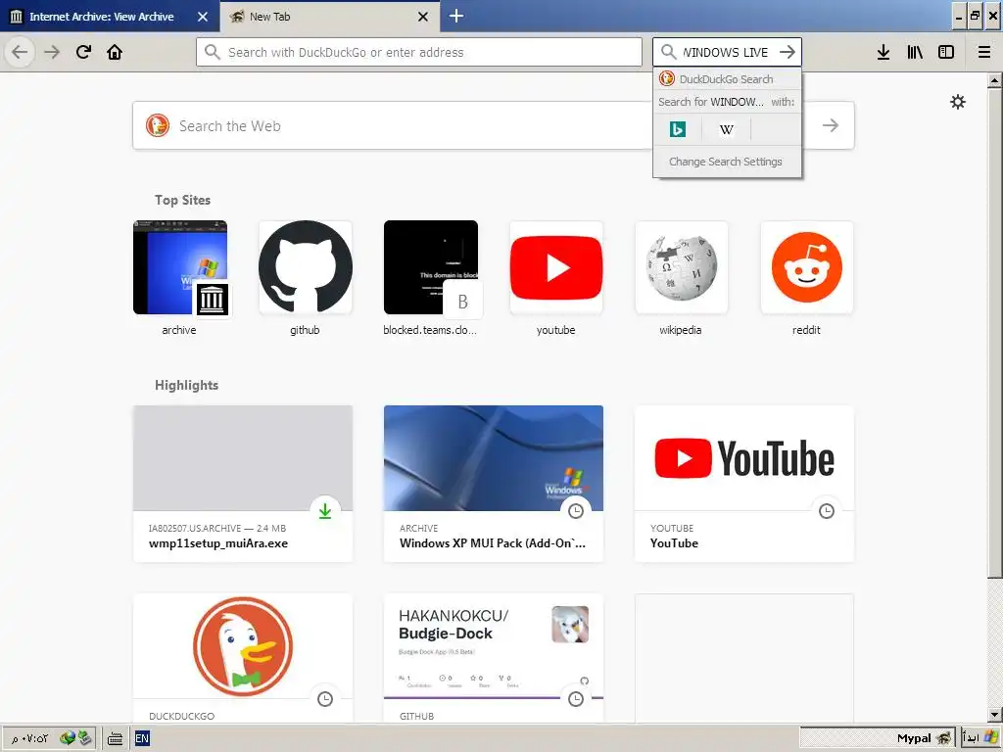Click the Highlights section heading
The height and width of the screenshot is (752, 1003).
(186, 385)
